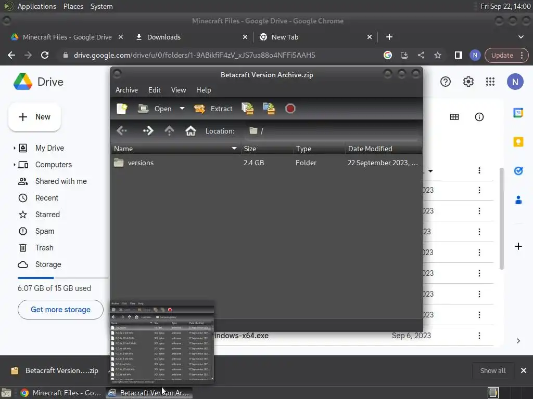Go to archive home location
Image resolution: width=533 pixels, height=399 pixels.
(191, 130)
